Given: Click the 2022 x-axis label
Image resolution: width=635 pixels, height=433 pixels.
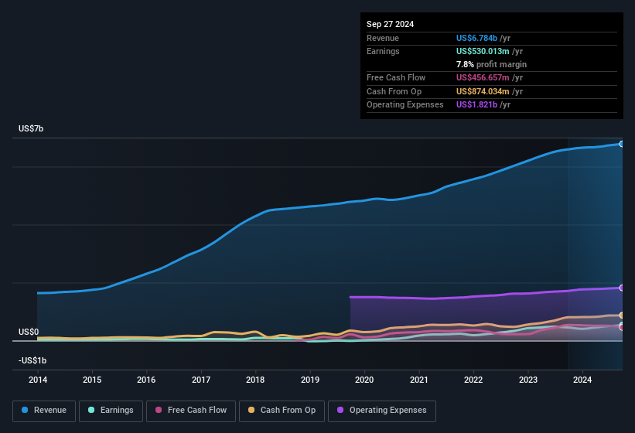Looking at the screenshot, I should [473, 380].
